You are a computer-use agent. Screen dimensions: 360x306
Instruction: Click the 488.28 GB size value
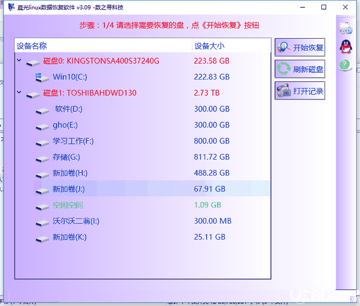tap(212, 173)
